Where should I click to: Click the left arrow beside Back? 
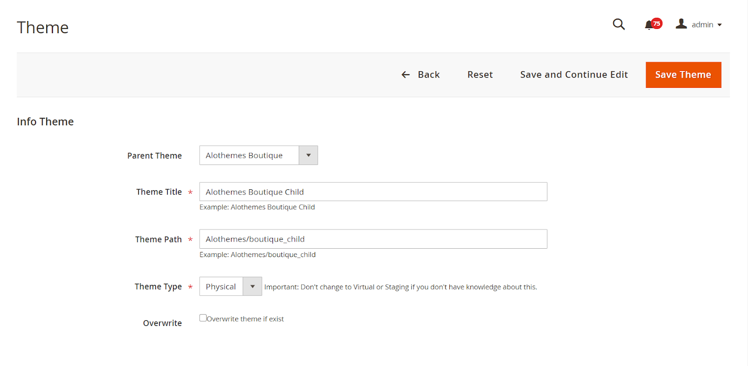tap(405, 75)
